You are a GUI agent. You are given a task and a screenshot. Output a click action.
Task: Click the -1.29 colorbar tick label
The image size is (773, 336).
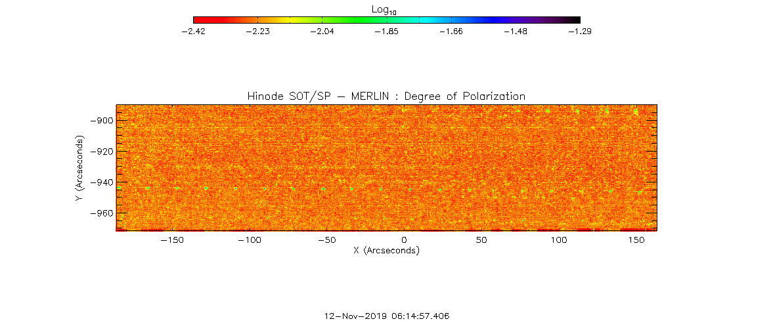pos(579,31)
